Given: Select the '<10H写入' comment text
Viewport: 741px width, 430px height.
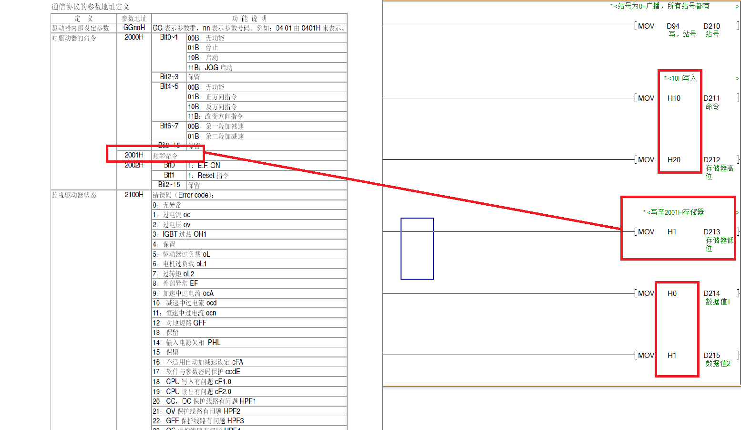Looking at the screenshot, I should (x=682, y=78).
